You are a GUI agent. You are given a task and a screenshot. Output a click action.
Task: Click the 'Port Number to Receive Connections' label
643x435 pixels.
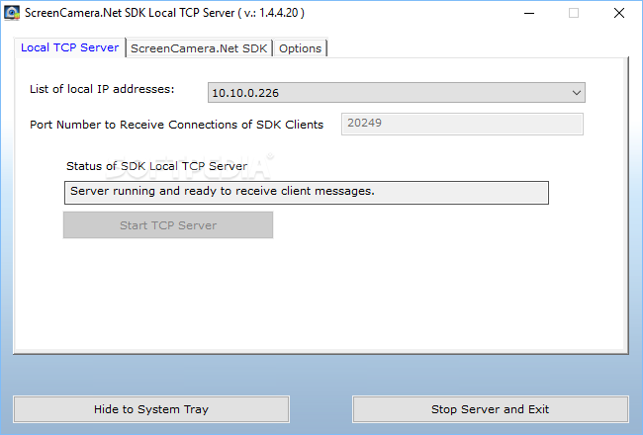tap(177, 125)
